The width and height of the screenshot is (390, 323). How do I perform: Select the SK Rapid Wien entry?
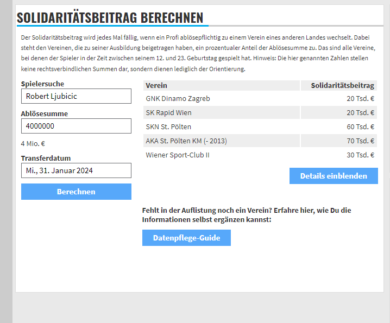point(168,113)
